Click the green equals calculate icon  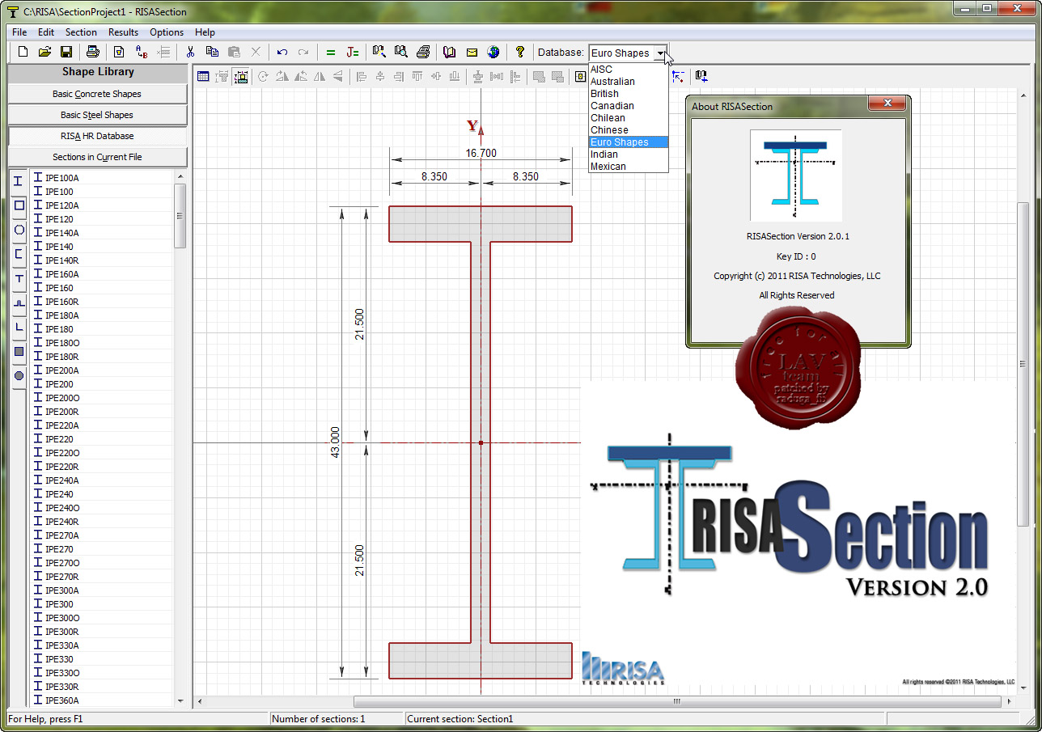[x=330, y=53]
